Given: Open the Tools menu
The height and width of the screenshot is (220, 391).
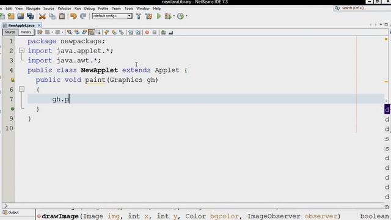Looking at the screenshot, I should pyautogui.click(x=129, y=9).
